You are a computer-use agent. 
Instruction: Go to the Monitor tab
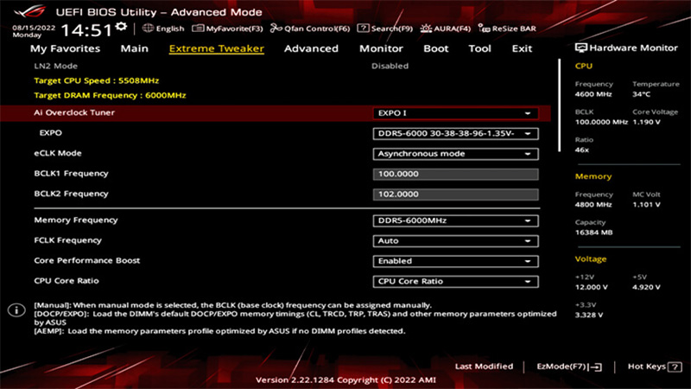(x=381, y=48)
